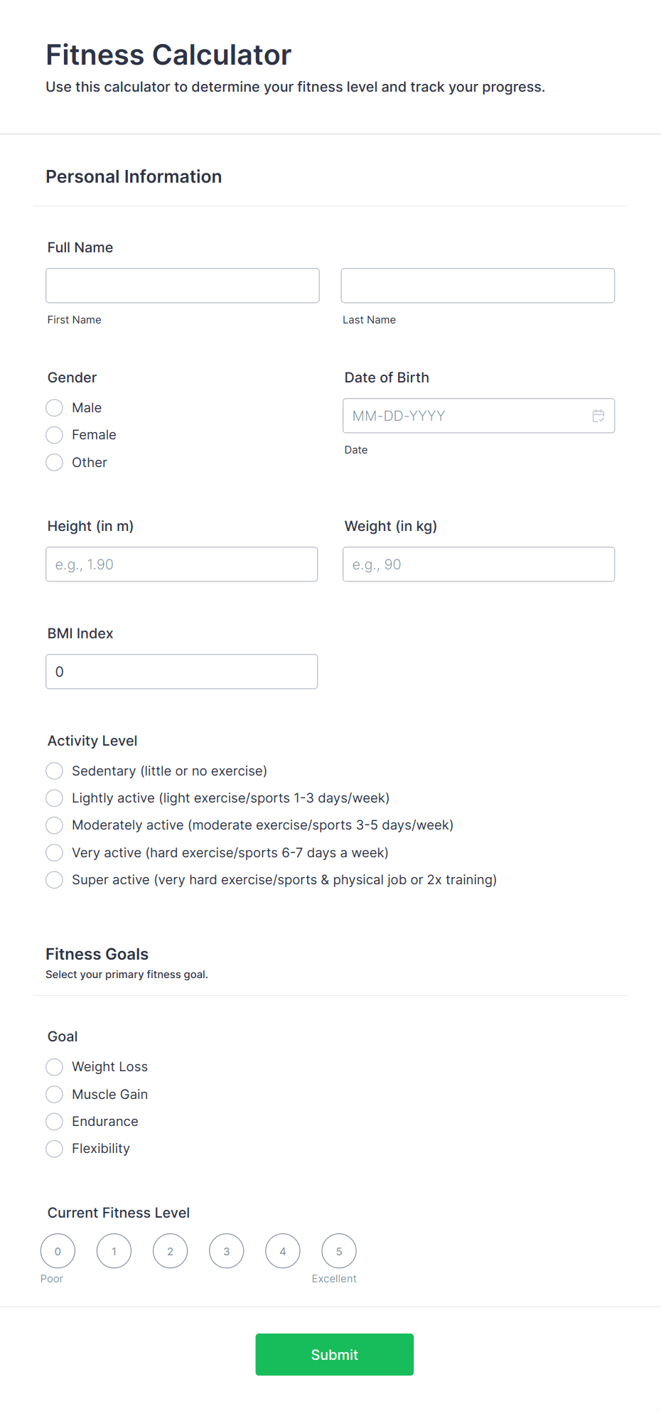
Task: Set fitness level to 5 Excellent
Action: tap(339, 1251)
